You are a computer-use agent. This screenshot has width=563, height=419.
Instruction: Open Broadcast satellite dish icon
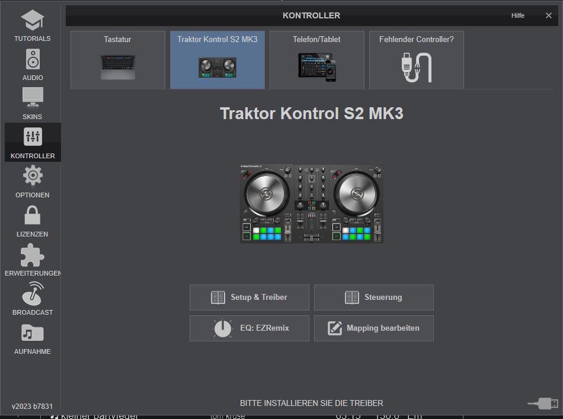pyautogui.click(x=33, y=293)
